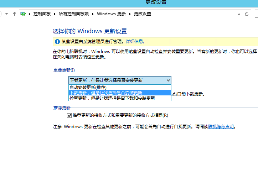Select highlighted 下载更新，但是让我选择是否安装更新 option
The width and height of the screenshot is (258, 194).
click(106, 93)
